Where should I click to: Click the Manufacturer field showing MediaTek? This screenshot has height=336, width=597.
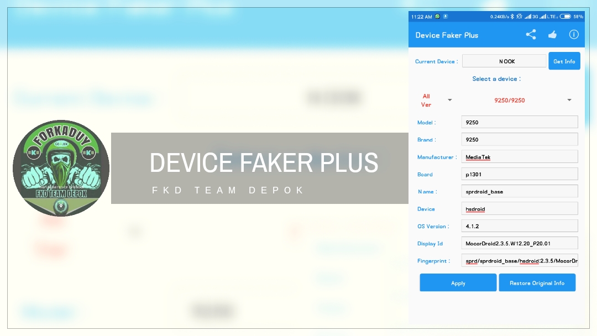pos(519,156)
